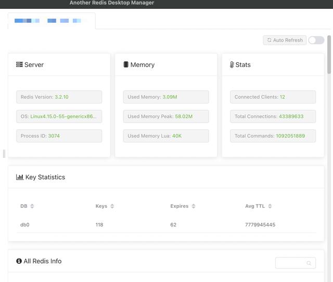Click the keys count 118 cell

[99, 225]
